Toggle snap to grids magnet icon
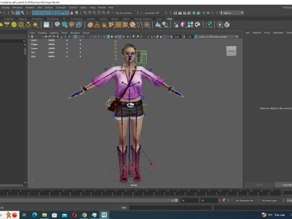 (x=85, y=13)
